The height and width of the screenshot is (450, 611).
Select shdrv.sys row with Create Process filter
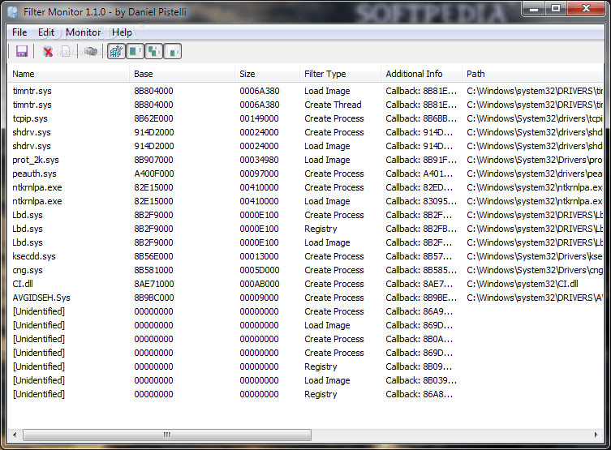click(x=305, y=132)
